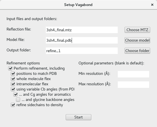Click the Choose MTZ button

tap(137, 30)
